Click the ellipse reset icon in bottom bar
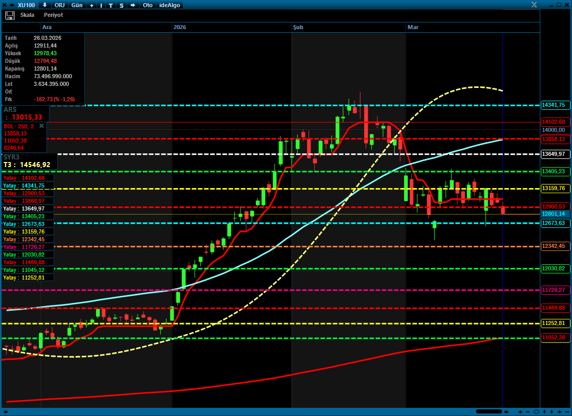The width and height of the screenshot is (572, 416). click(x=536, y=411)
